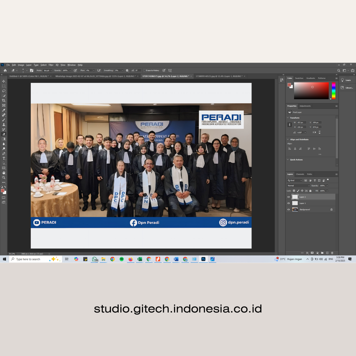Screen dimensions: 356x356
Task: Hide Layer 2 using its eye icon
Action: 288,197
